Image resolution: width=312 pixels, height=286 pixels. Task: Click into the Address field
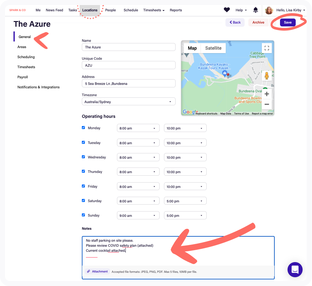(128, 84)
